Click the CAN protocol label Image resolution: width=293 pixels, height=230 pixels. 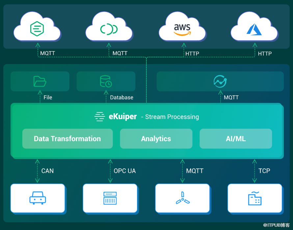(x=47, y=171)
